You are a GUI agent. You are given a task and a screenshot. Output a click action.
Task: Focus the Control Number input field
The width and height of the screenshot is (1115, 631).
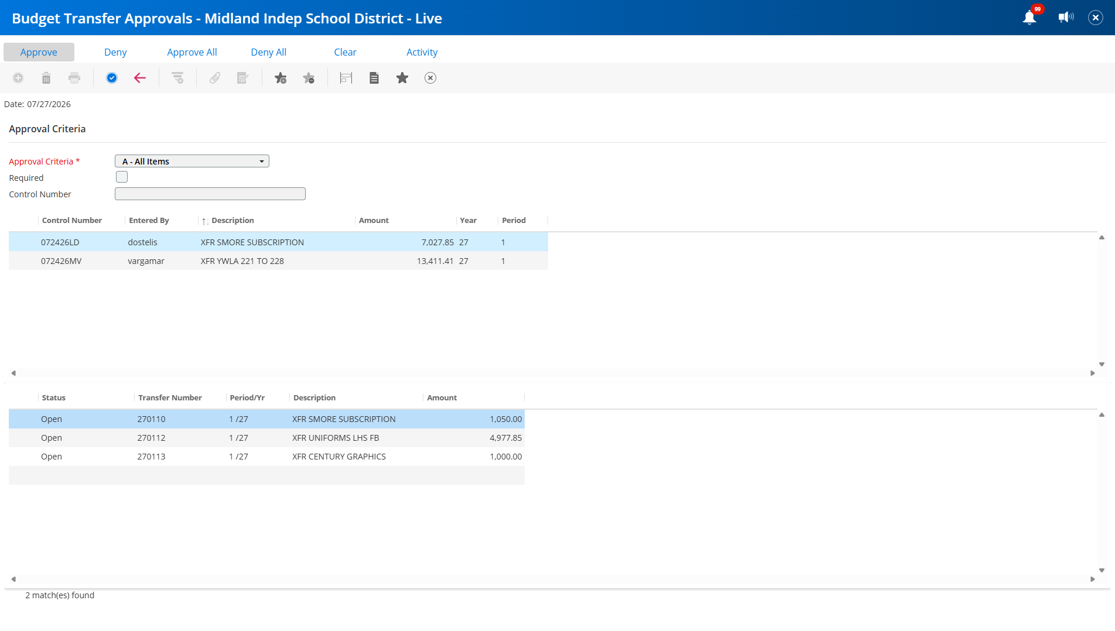point(210,194)
